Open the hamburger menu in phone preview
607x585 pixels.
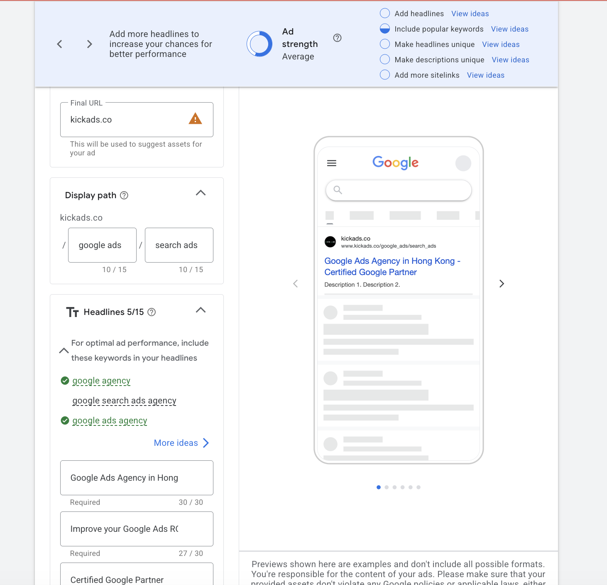(332, 163)
